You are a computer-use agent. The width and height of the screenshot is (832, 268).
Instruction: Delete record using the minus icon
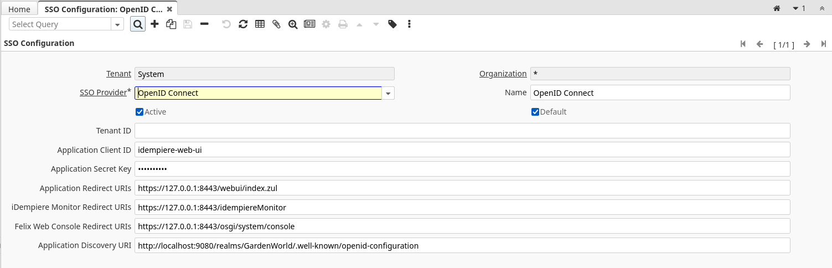tap(204, 24)
